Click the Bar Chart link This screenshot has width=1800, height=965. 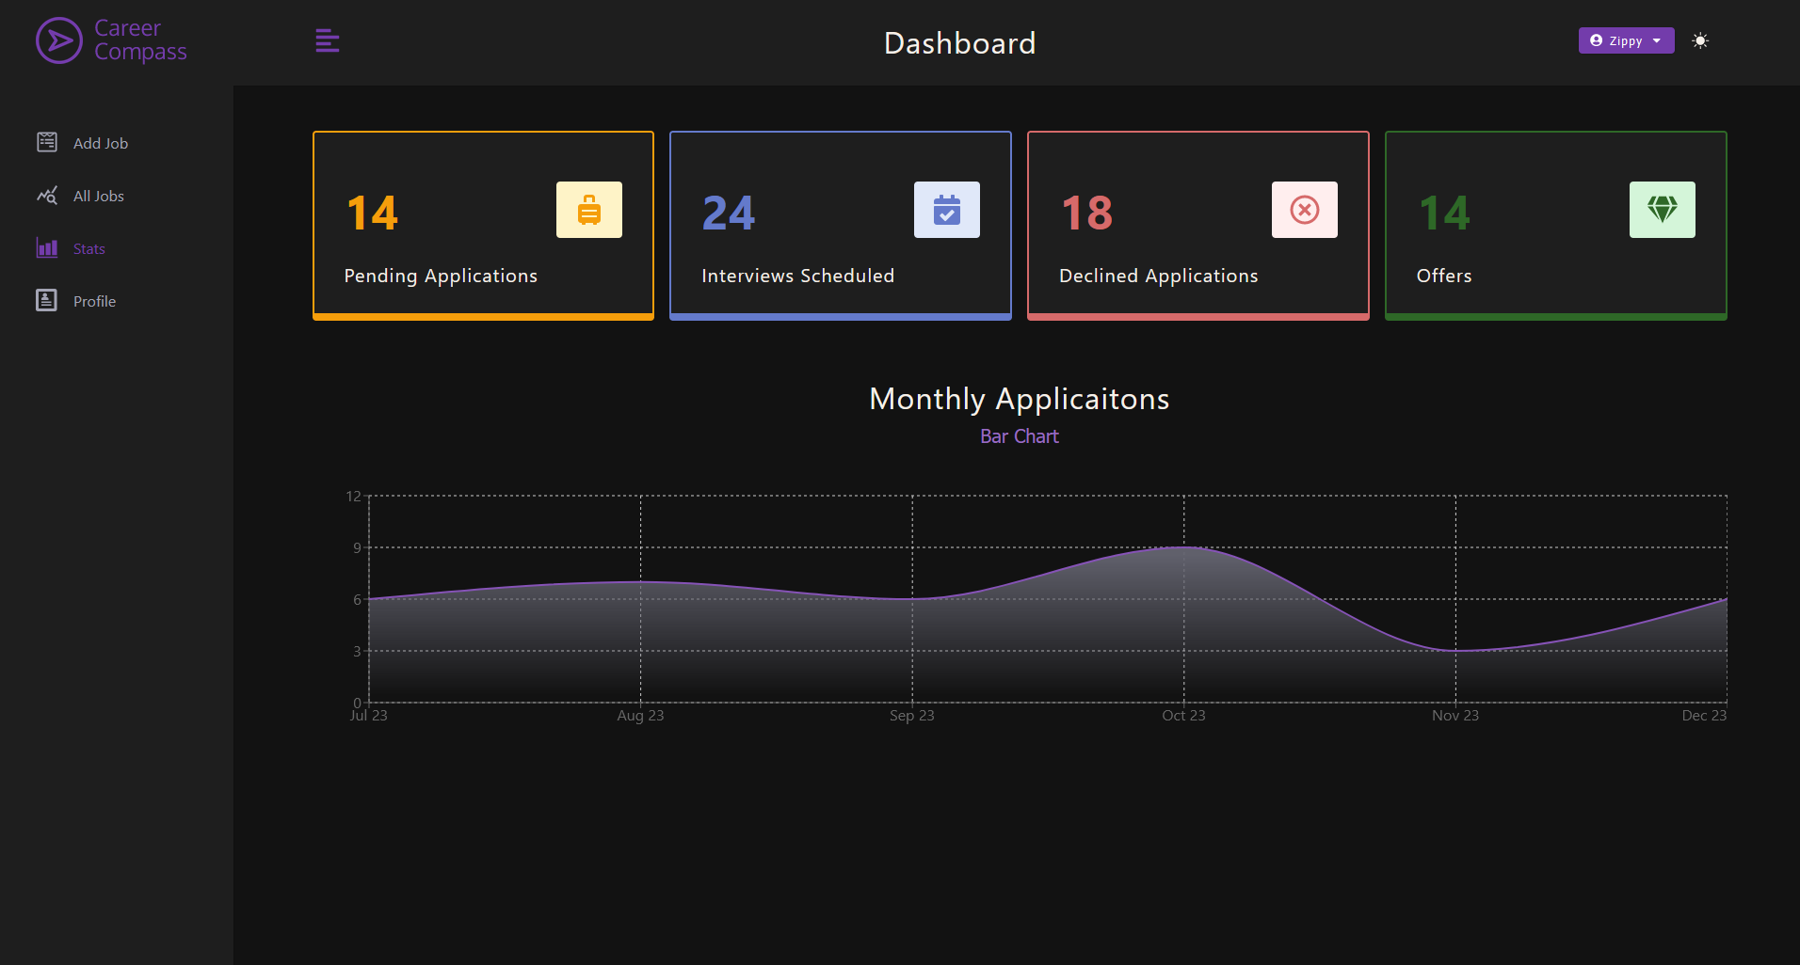tap(1020, 435)
